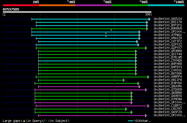Open the UniRef100_A7PWG1 hit label

(x=168, y=35)
